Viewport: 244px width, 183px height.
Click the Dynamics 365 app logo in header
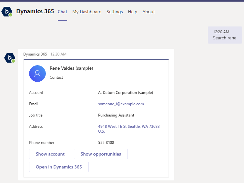tap(7, 12)
